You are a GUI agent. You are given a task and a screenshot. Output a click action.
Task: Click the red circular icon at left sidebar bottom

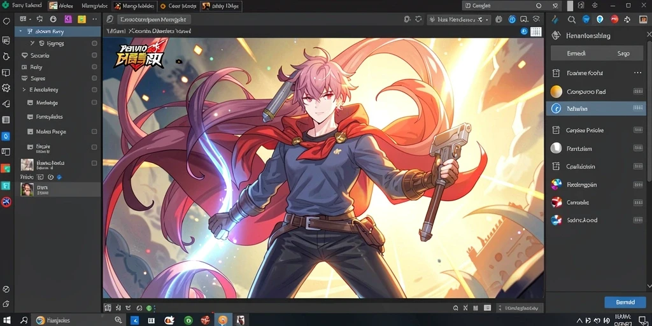6,202
